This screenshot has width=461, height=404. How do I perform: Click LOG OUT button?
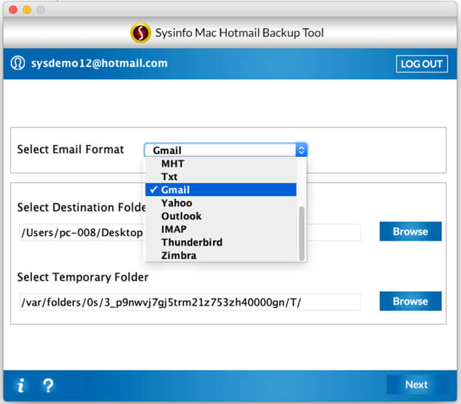422,64
